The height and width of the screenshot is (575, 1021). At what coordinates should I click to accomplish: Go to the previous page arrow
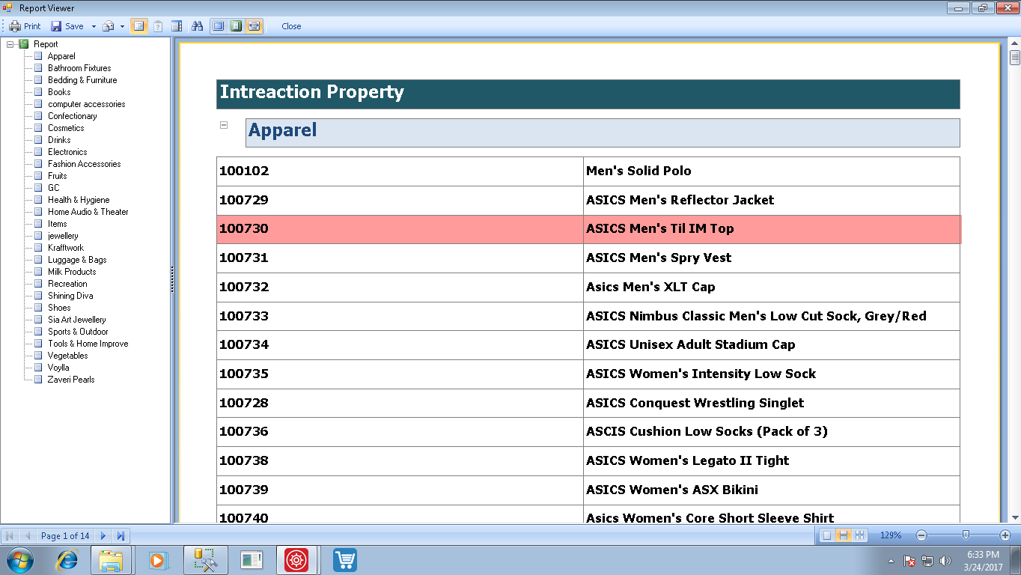[28, 535]
